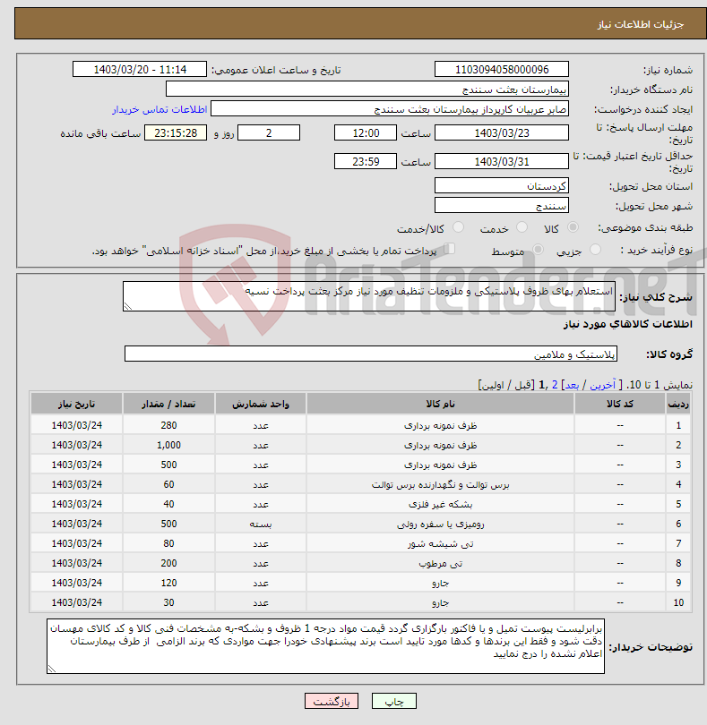Click quantity 280 in row 1
Viewport: 707px width, 725px height.
point(168,425)
